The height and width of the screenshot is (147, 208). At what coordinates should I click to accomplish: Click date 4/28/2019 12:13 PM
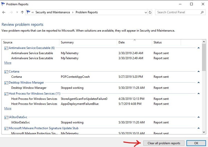131,99
